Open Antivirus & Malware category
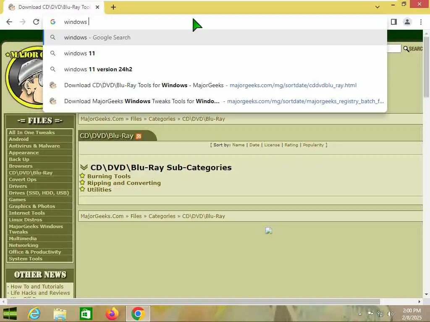Image resolution: width=430 pixels, height=322 pixels. (x=34, y=146)
